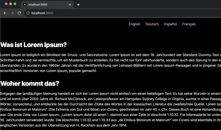Open site information icon in address bar

coord(28,13)
